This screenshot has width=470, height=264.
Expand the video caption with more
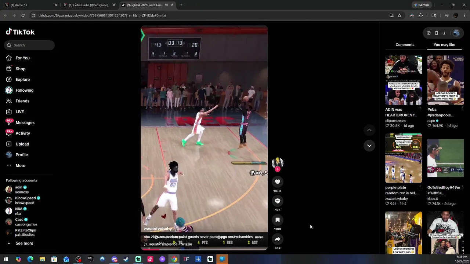[x=259, y=237]
